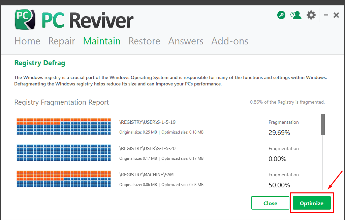The height and width of the screenshot is (220, 345).
Task: Select the \REGISTRY\USER\S-1-5-19 entry text
Action: tap(148, 122)
